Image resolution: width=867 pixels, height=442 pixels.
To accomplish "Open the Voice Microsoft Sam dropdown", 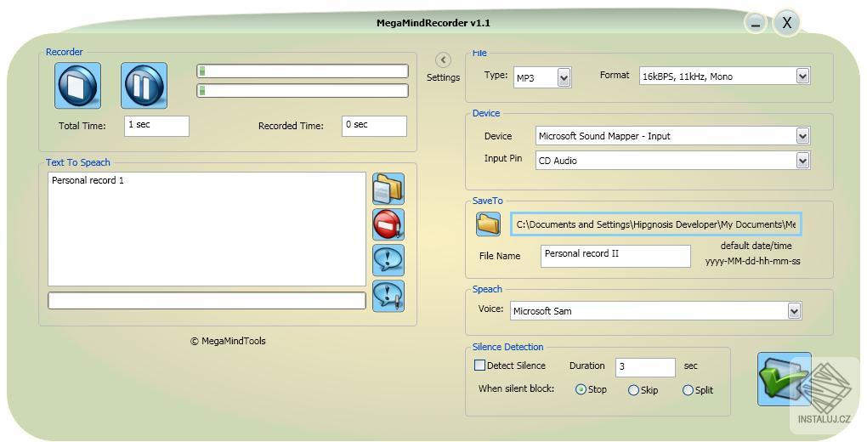I will [794, 311].
